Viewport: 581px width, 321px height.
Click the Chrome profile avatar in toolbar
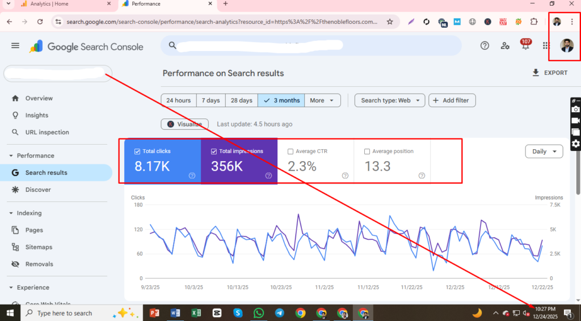(x=557, y=22)
